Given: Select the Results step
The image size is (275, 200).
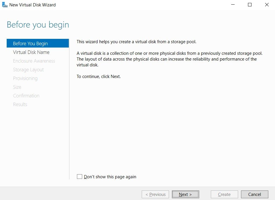Looking at the screenshot, I should [x=20, y=104].
